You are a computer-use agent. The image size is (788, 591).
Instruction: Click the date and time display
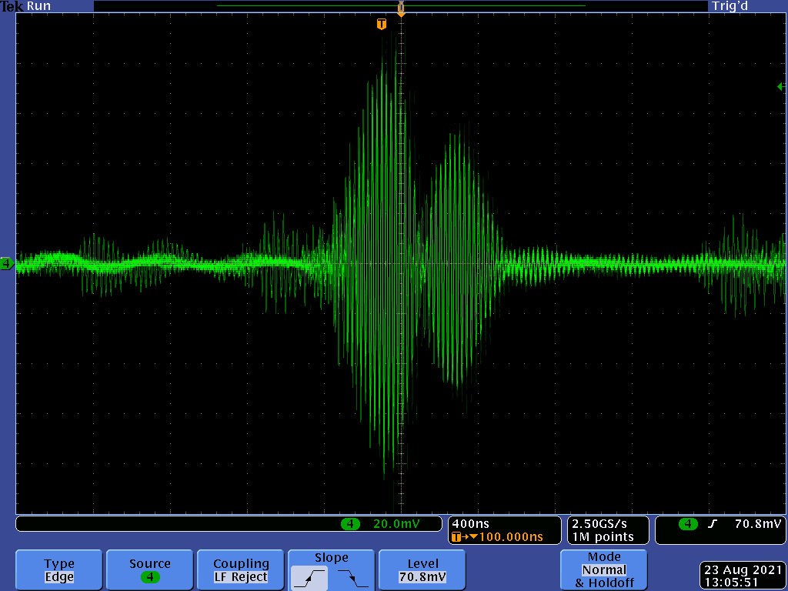tap(741, 576)
